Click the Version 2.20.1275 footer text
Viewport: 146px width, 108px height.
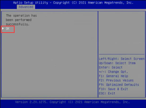31,102
